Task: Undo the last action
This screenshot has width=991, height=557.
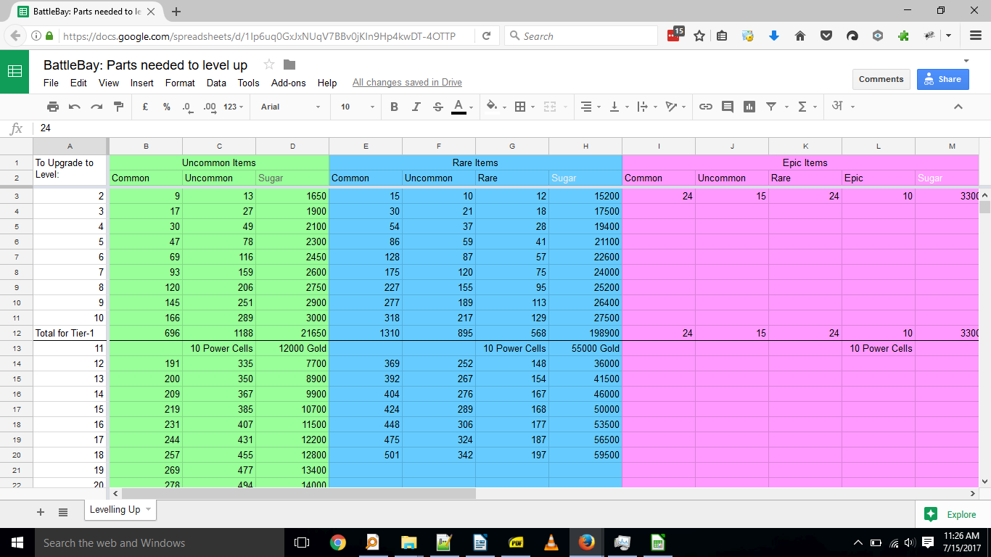Action: tap(74, 107)
